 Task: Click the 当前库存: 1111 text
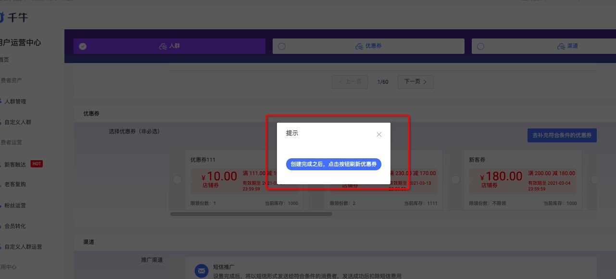pos(421,203)
